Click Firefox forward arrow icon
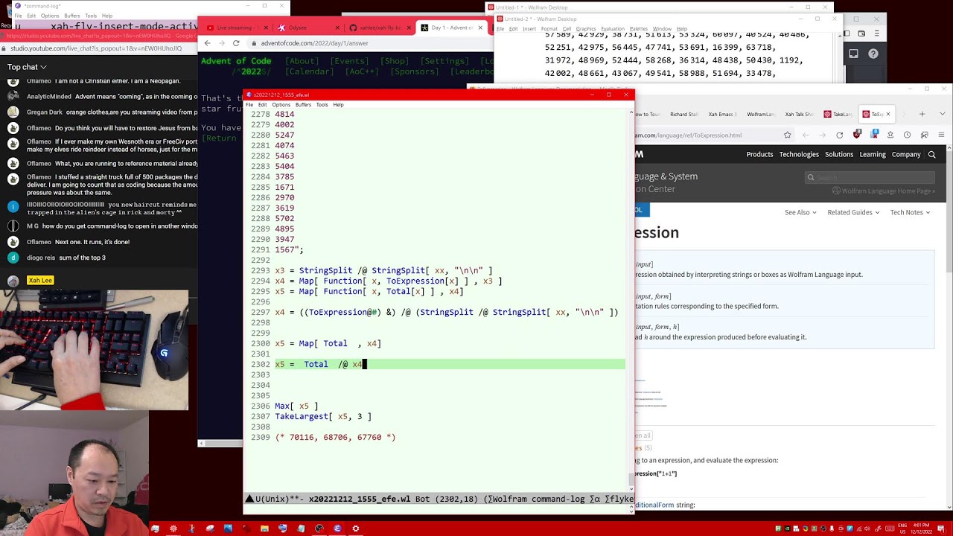Viewport: 953px width, 536px height. point(822,135)
